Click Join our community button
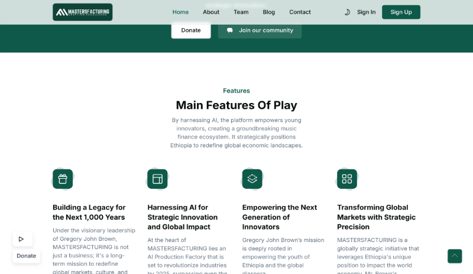473x274 pixels. click(x=260, y=30)
